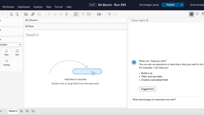Click the New Worksheet toolbar icon
Image resolution: width=204 pixels, height=115 pixels.
(x=25, y=14)
